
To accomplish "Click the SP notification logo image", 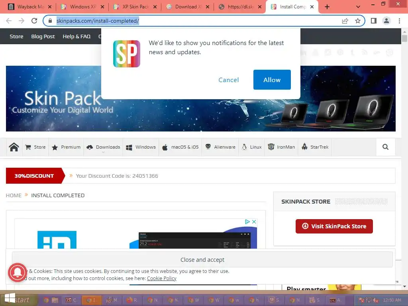I will click(127, 54).
